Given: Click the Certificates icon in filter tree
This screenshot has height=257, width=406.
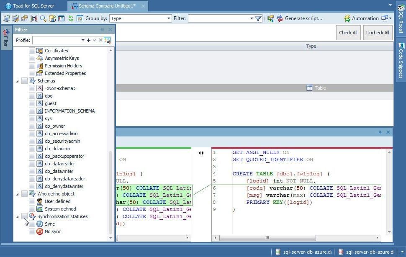Looking at the screenshot, I should click(x=40, y=51).
